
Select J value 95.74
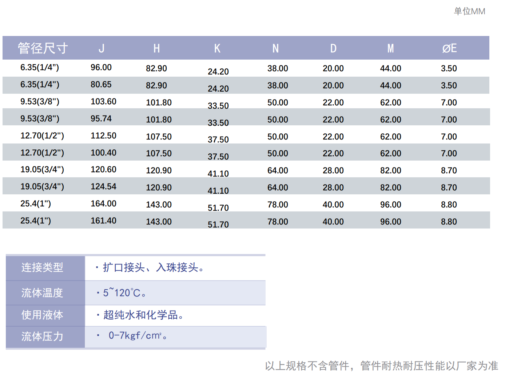coord(101,118)
